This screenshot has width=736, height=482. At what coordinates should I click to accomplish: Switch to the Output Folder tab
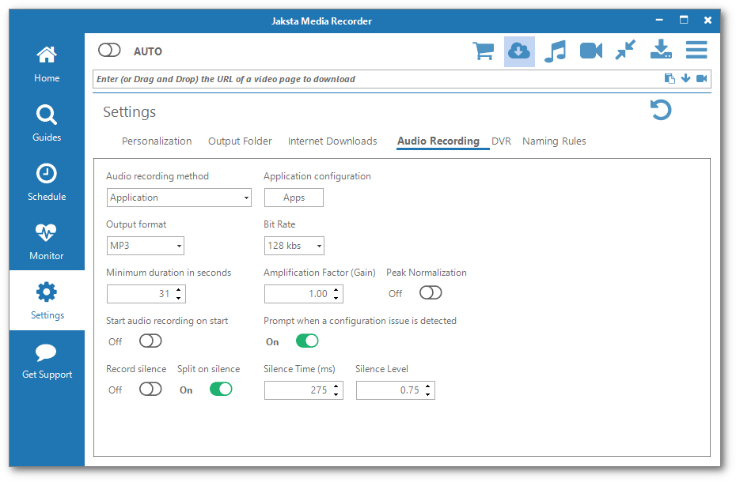click(x=240, y=141)
